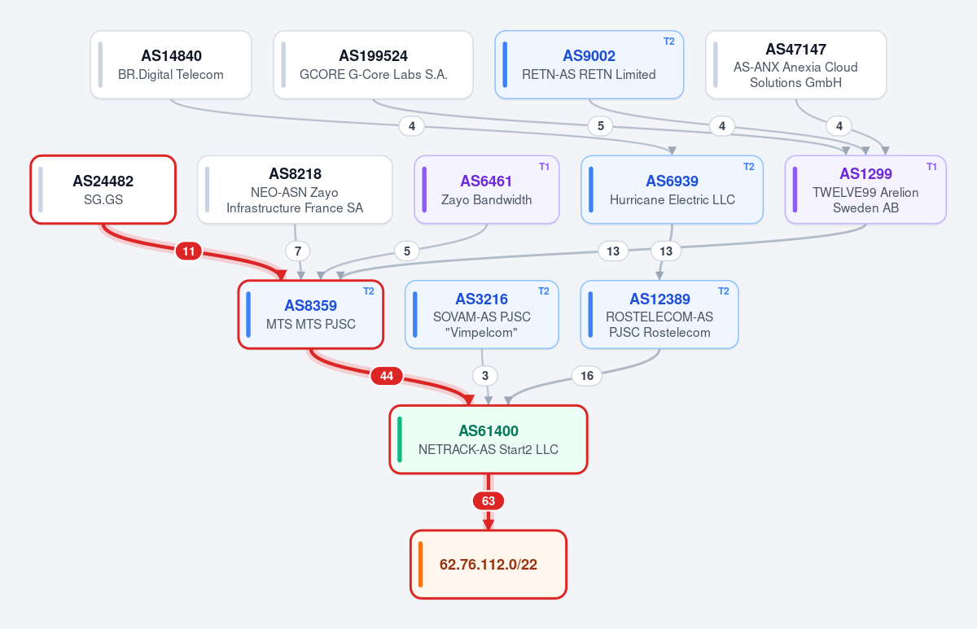
Task: Choose the AS6939 Hurricane Electric node
Action: [x=672, y=190]
